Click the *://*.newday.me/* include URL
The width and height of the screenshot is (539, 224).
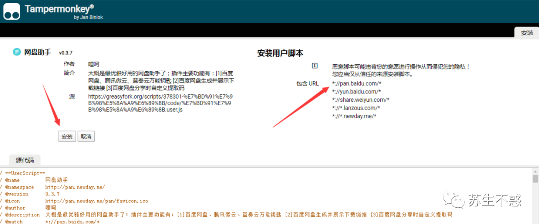pos(355,116)
